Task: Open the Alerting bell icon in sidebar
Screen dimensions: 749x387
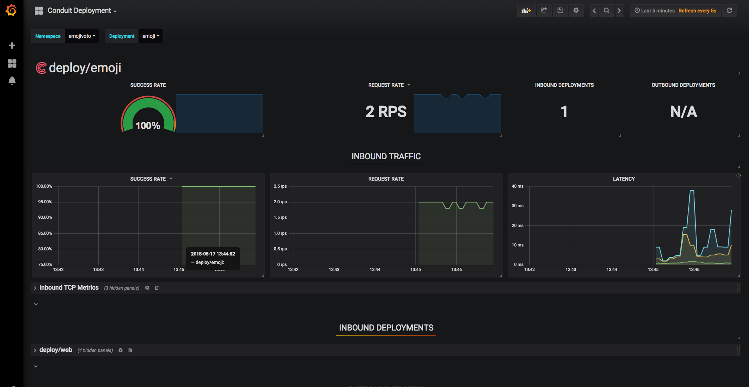Action: coord(12,81)
